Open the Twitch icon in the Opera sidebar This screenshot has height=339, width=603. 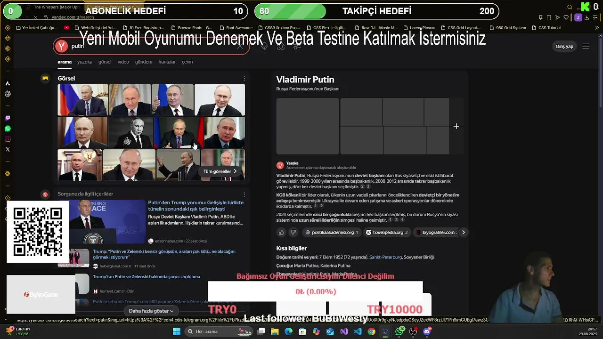[8, 118]
